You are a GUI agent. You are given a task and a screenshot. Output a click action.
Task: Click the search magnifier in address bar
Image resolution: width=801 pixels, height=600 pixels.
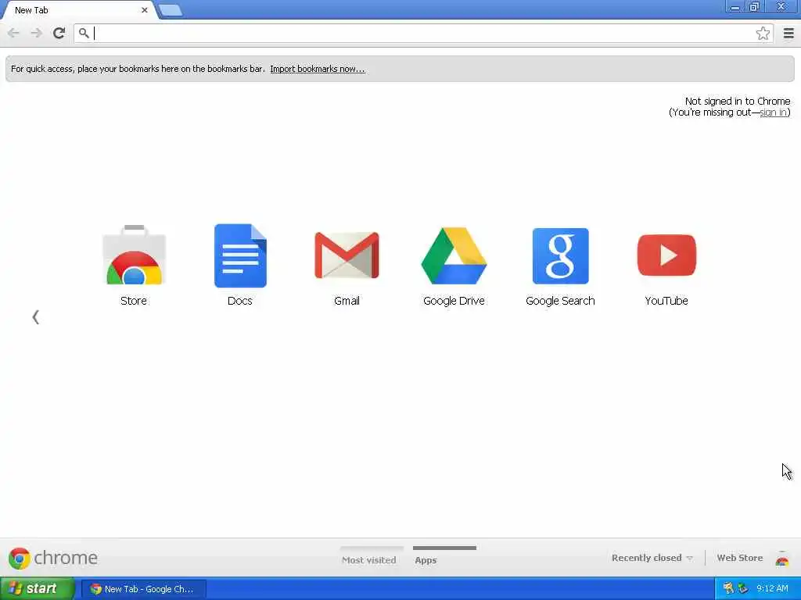click(x=84, y=34)
